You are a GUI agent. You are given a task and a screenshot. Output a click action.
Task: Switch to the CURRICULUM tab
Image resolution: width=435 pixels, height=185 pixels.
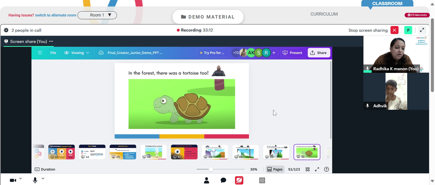(x=324, y=14)
